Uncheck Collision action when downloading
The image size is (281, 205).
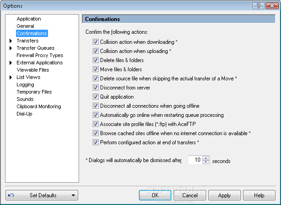(95, 42)
